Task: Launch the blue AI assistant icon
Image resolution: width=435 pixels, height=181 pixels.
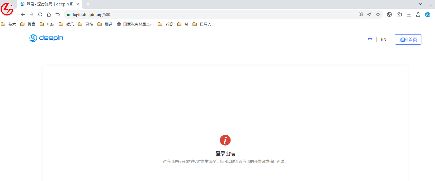Action: (428, 15)
